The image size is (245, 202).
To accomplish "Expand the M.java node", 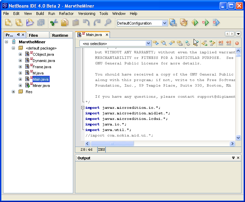I will point(20,73).
